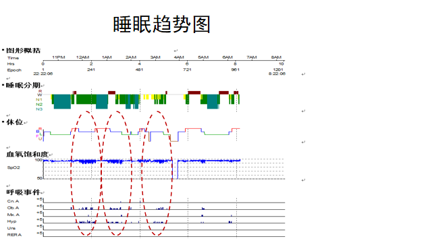Select the 4AM time tick label
432x243 pixels.
(x=179, y=57)
